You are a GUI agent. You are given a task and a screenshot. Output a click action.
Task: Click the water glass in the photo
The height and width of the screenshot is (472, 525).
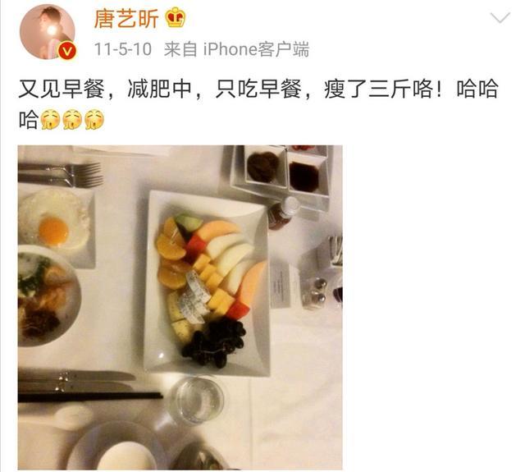pos(196,401)
